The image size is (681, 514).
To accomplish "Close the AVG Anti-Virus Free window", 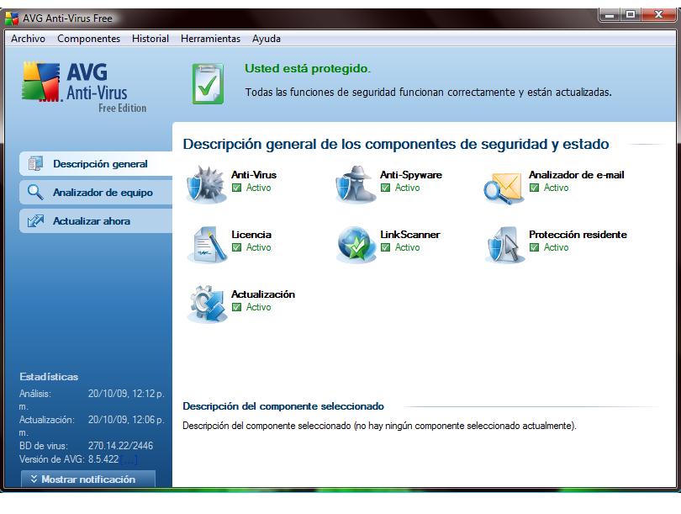I will (x=658, y=15).
